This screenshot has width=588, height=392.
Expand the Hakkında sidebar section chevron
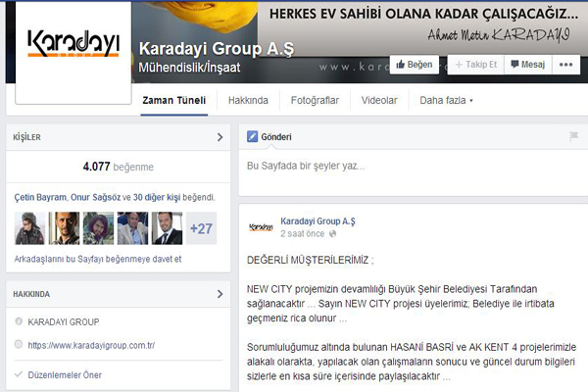(x=220, y=294)
